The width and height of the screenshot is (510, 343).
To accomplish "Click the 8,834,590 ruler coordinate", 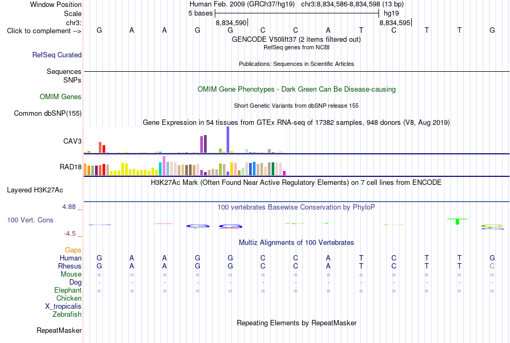I will 231,23.
